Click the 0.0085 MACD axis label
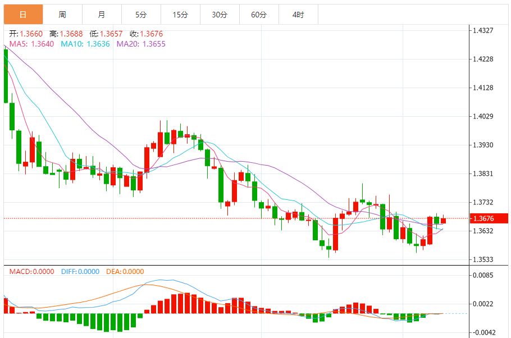This screenshot has height=338, width=511. click(483, 275)
